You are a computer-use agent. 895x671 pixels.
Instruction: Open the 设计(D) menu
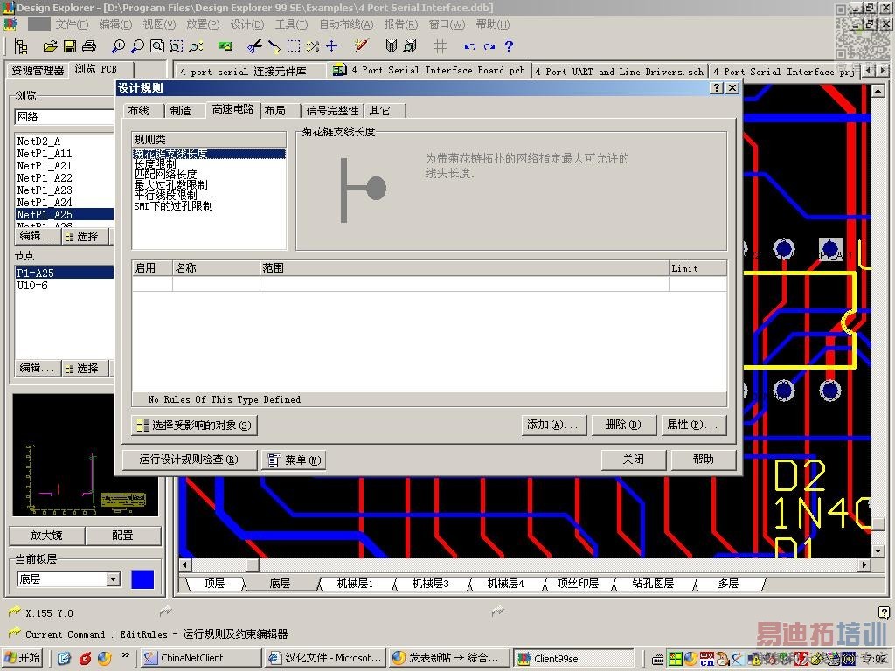[246, 24]
